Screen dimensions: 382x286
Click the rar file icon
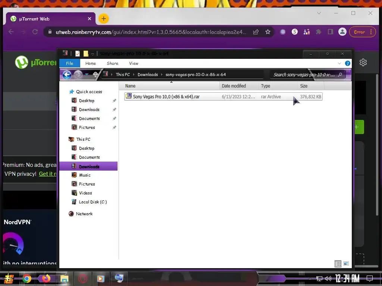click(129, 96)
